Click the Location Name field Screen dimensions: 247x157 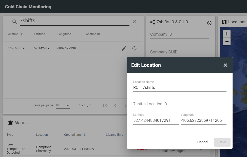pos(180,88)
